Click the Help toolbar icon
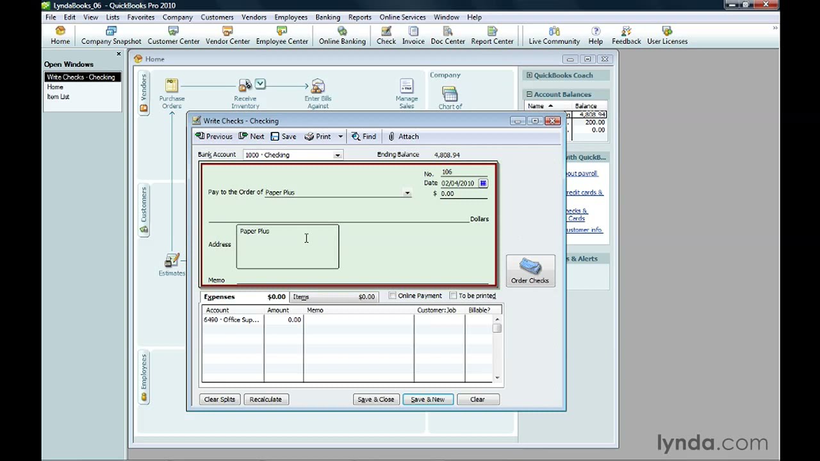This screenshot has height=461, width=820. pos(596,36)
